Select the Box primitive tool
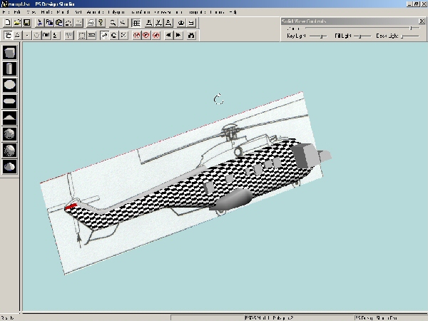The width and height of the screenshot is (428, 321). pyautogui.click(x=9, y=53)
